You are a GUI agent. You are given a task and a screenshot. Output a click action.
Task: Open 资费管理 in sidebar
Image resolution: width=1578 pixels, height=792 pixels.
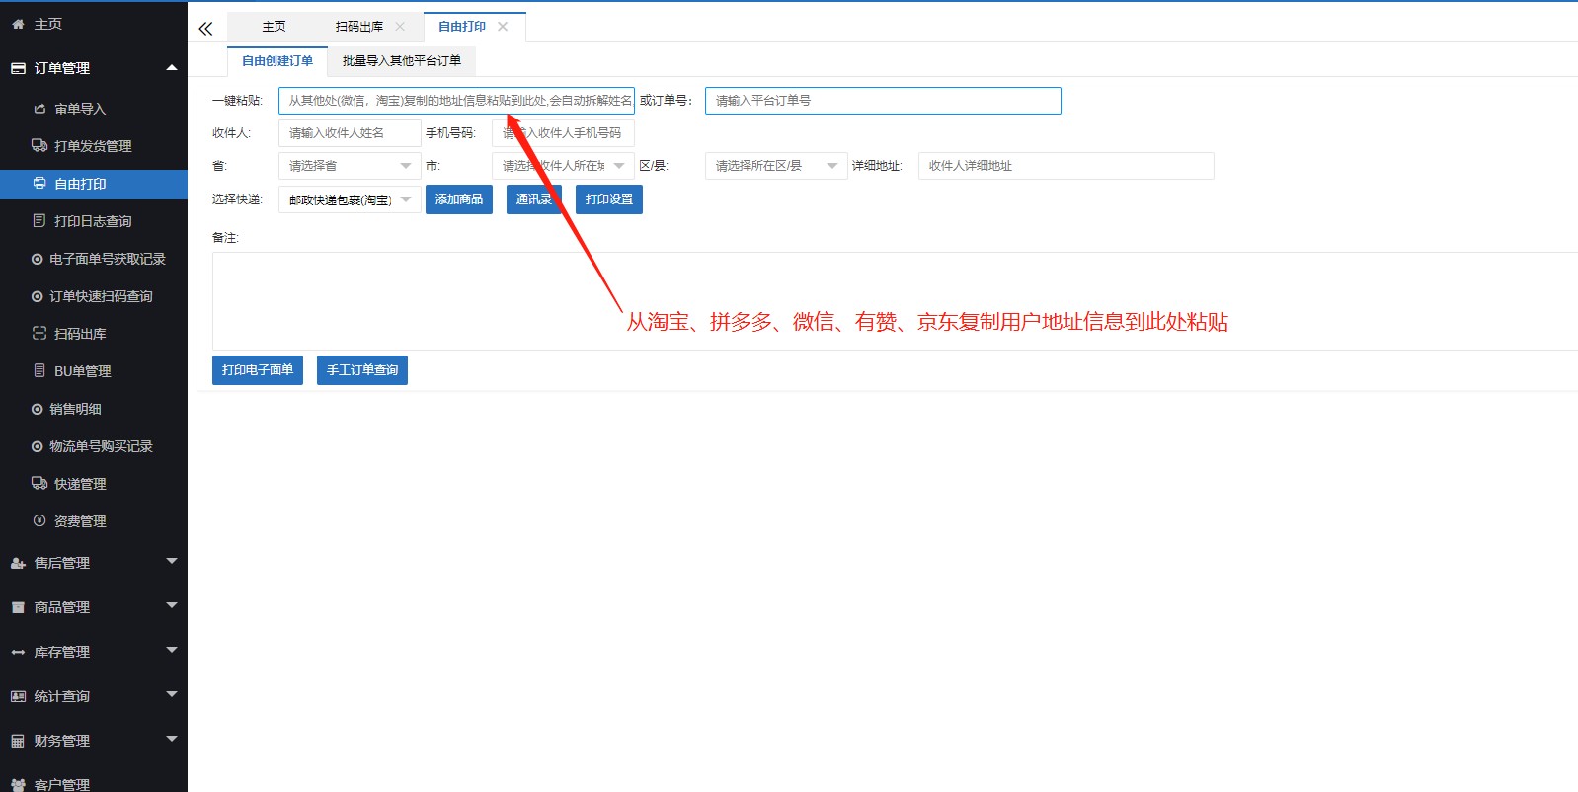[x=79, y=521]
